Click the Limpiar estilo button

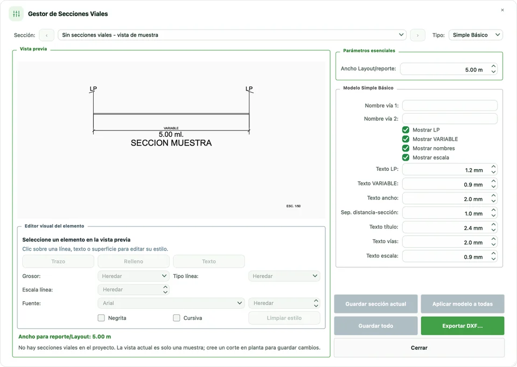(284, 318)
